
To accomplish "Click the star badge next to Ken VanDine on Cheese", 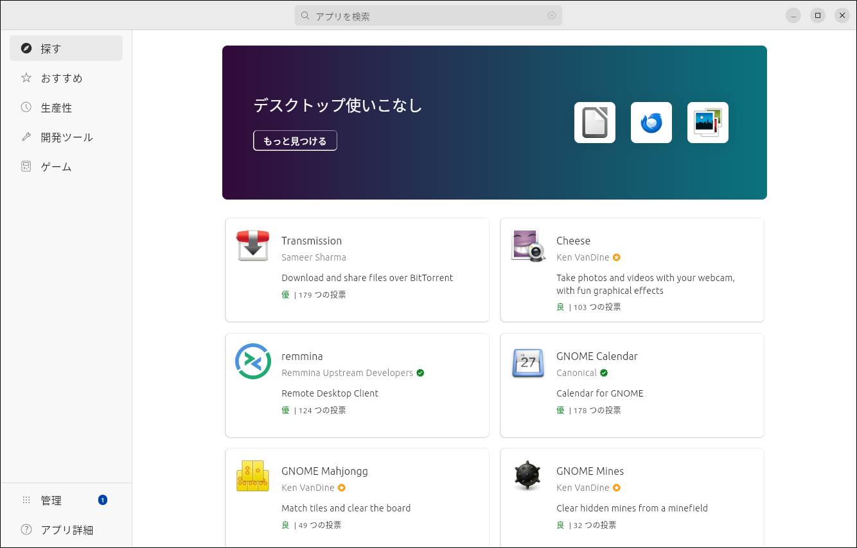I will tap(617, 257).
